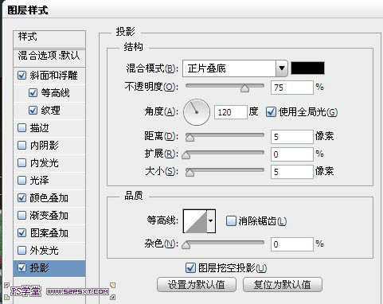383x304 pixels.
Task: Uncheck the 纹理 sub-style checkbox
Action: point(33,111)
